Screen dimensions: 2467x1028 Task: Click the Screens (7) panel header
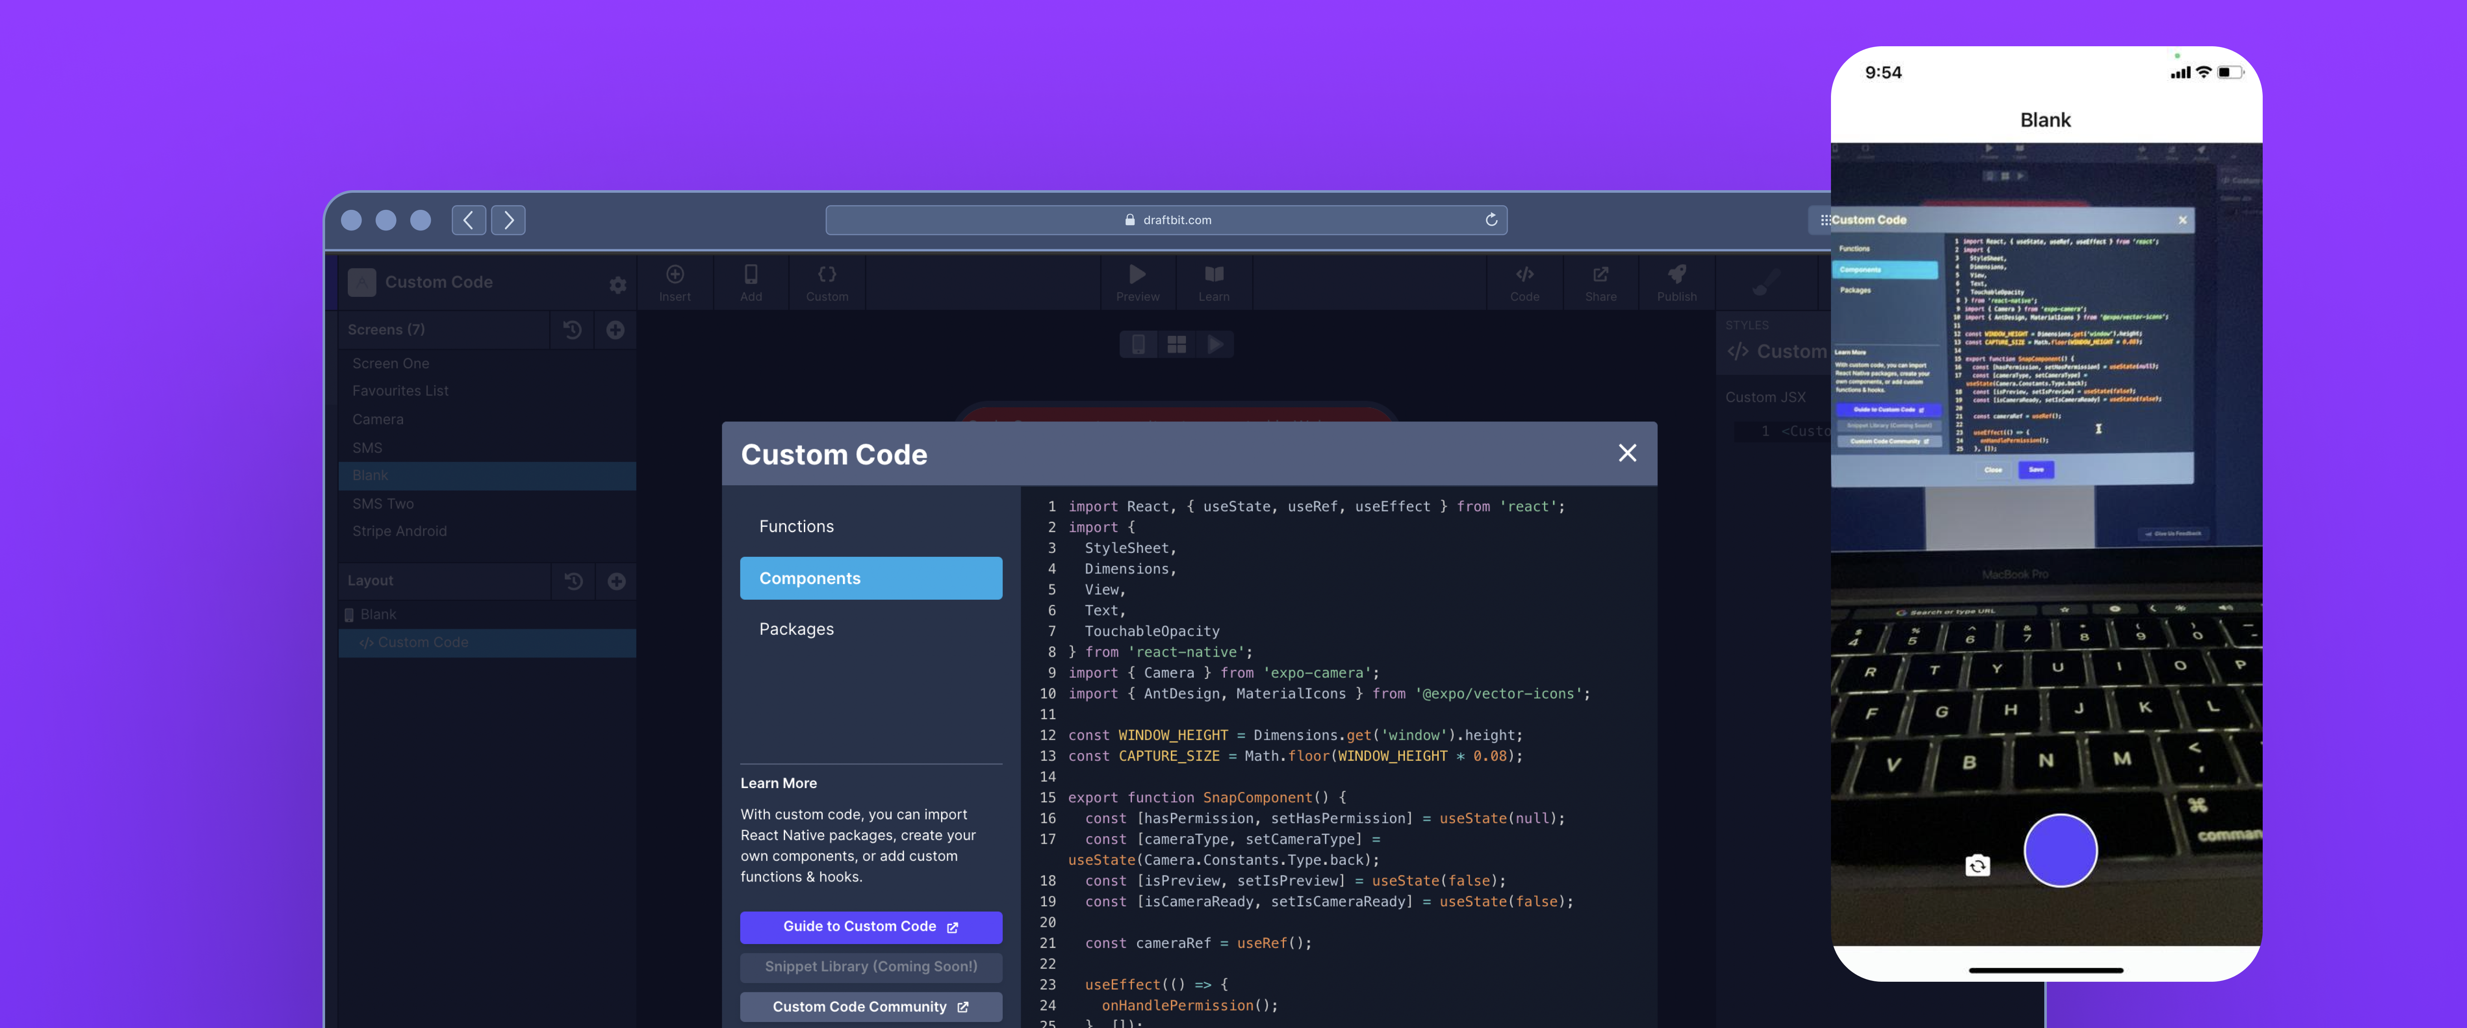point(445,329)
